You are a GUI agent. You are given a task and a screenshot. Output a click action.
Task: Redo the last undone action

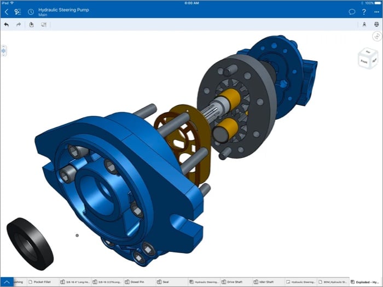tap(19, 25)
